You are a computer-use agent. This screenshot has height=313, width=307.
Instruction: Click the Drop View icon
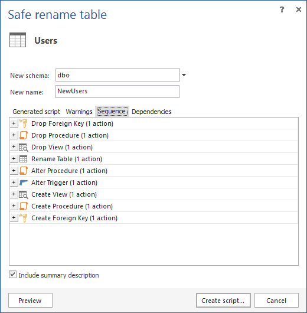tap(24, 147)
